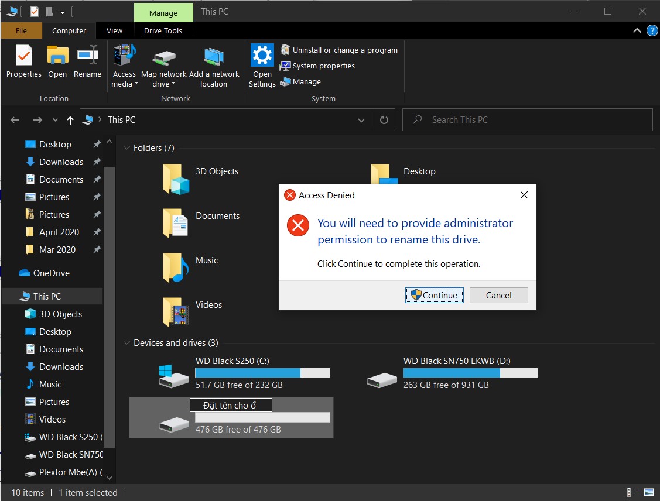Switch to the Computer tab
This screenshot has width=660, height=501.
click(69, 30)
